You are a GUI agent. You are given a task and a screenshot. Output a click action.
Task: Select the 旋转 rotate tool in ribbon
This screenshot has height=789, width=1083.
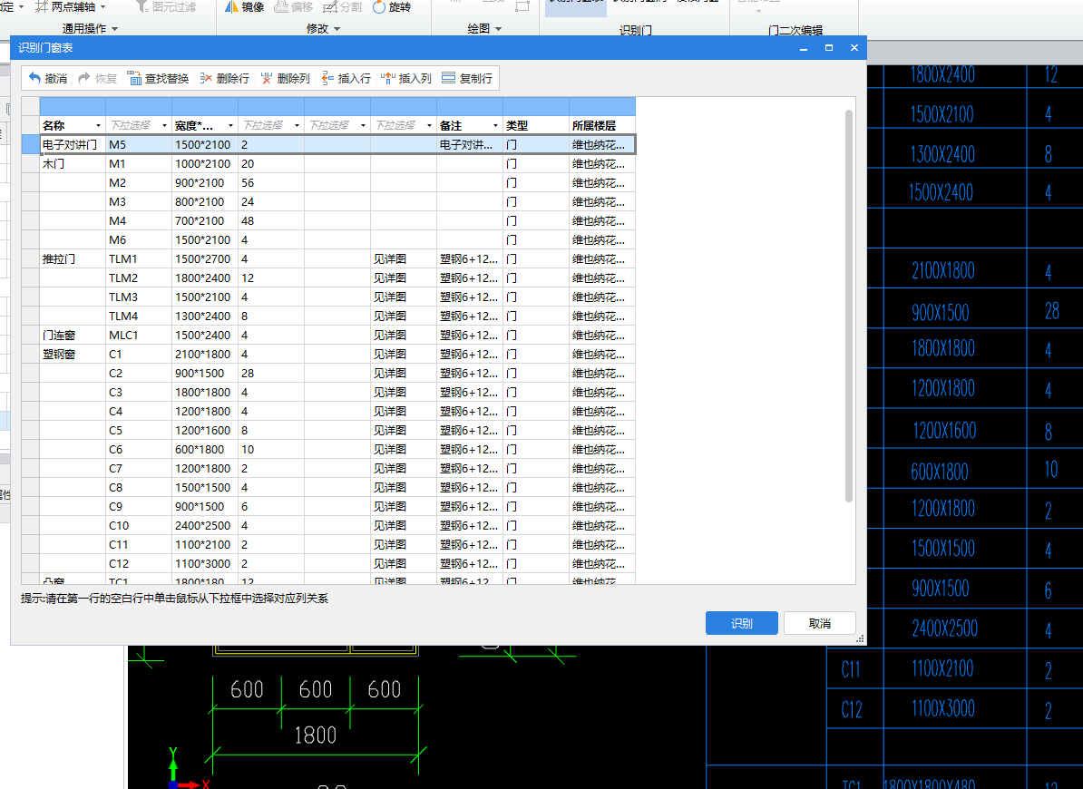[392, 7]
